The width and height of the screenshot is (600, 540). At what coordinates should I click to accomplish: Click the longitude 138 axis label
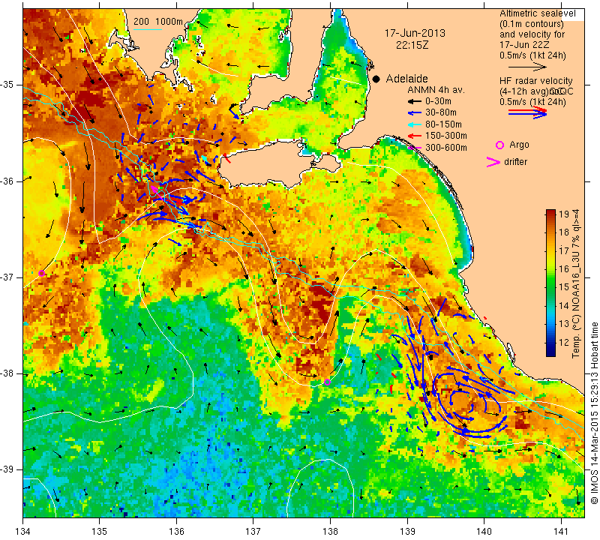tap(330, 532)
